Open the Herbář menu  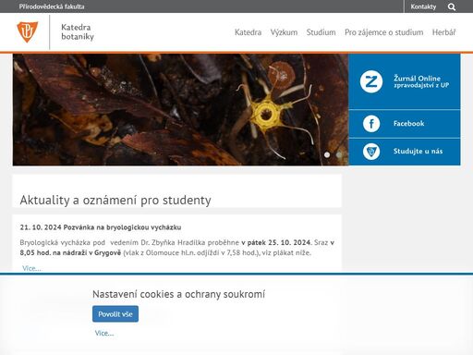point(443,32)
